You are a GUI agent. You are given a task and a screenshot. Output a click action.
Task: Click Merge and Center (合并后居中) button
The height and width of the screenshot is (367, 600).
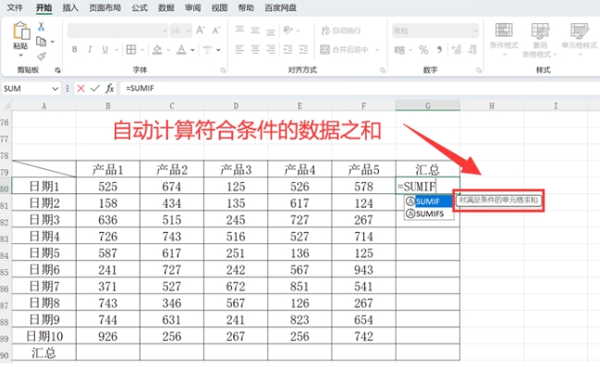pos(345,49)
